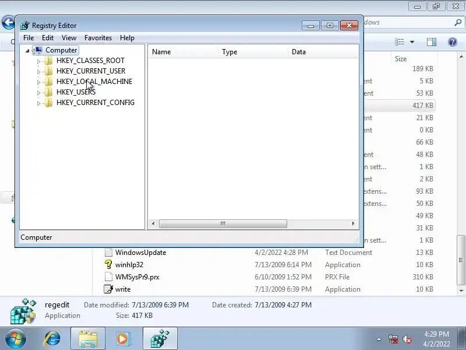Minimize the Registry Editor window
This screenshot has height=350, width=466.
(310, 26)
